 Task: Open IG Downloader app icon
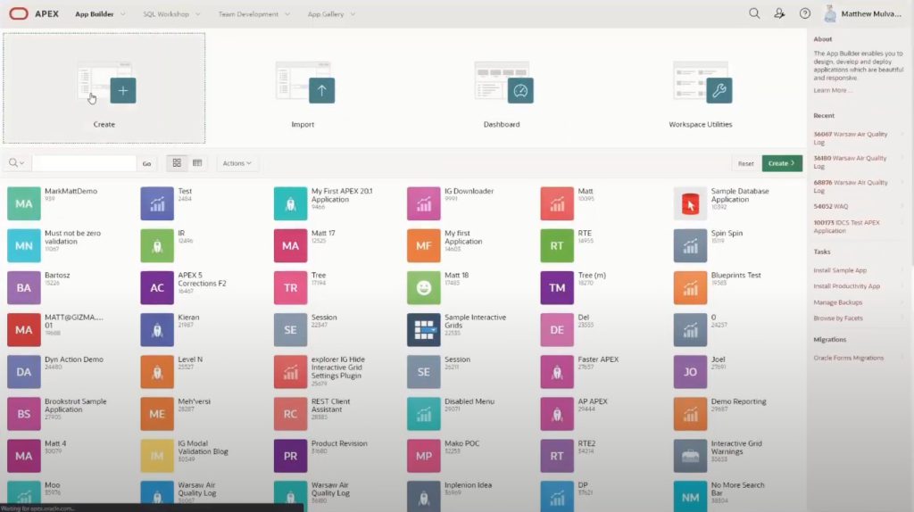click(x=424, y=203)
